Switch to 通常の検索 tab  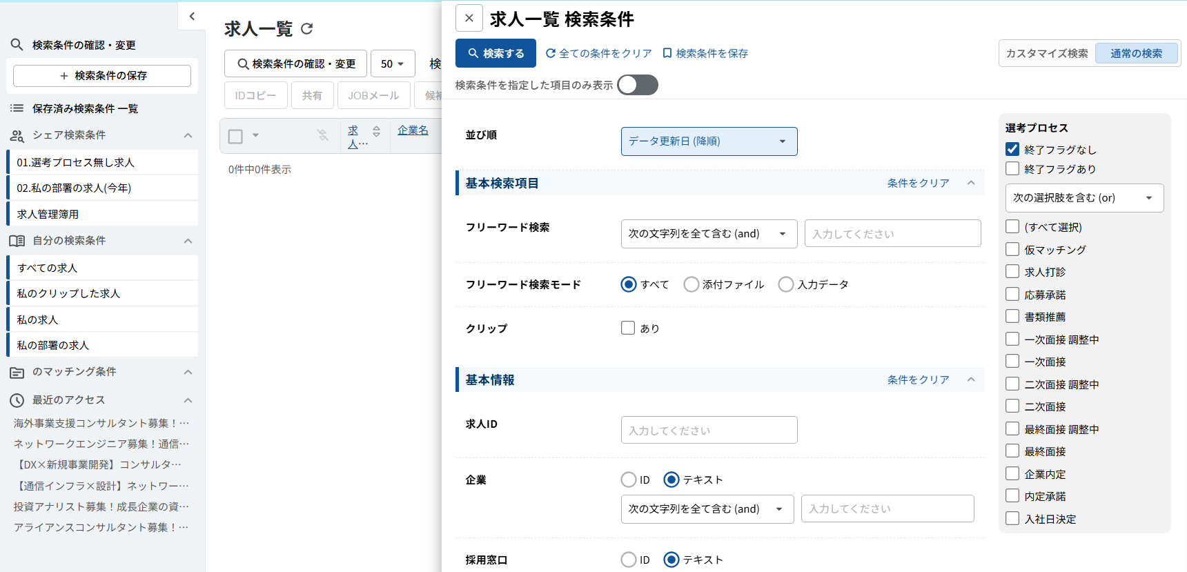pyautogui.click(x=1136, y=53)
